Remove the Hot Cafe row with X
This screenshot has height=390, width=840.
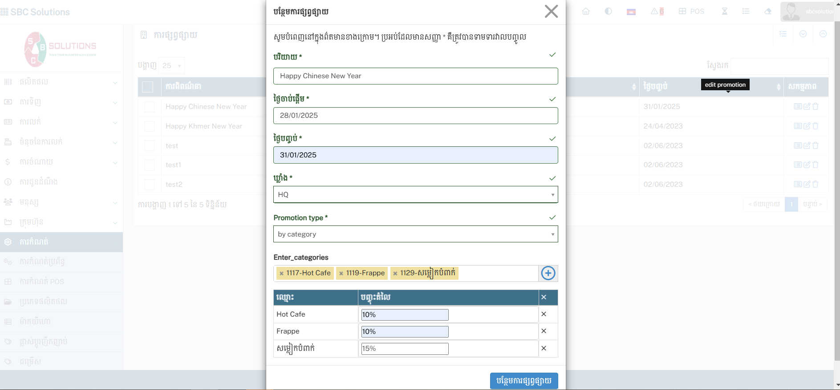coord(544,314)
